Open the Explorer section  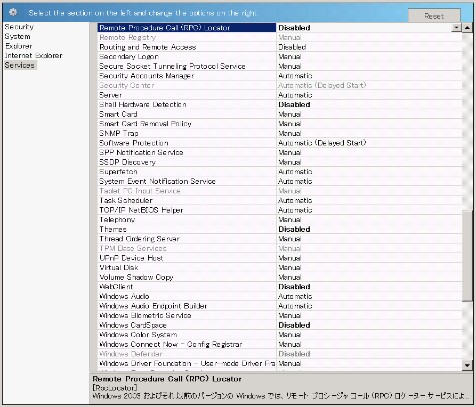coord(18,46)
